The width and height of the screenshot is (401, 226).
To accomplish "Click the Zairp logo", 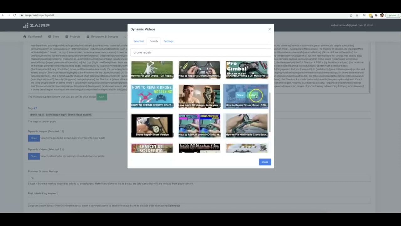I will 36,25.
